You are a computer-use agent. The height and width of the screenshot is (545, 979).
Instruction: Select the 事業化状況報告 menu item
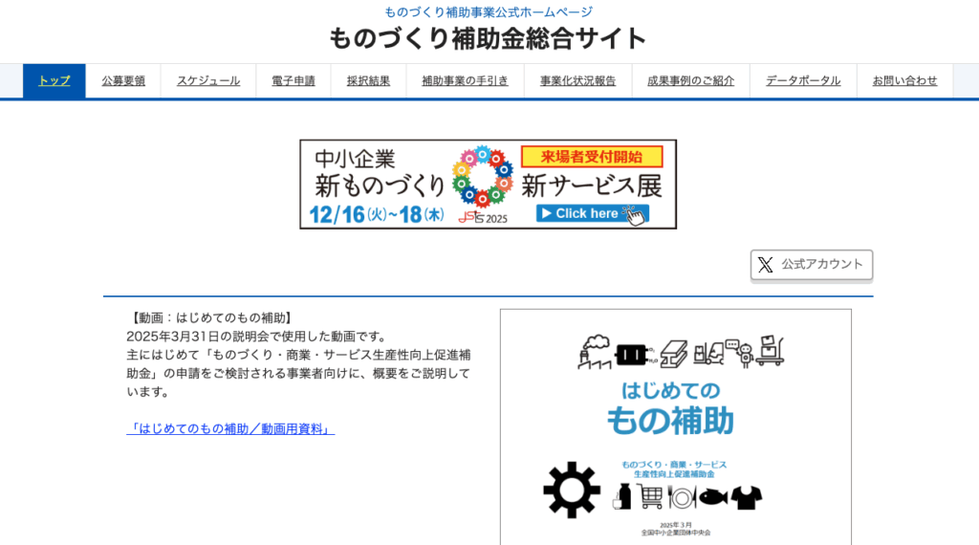click(x=577, y=81)
